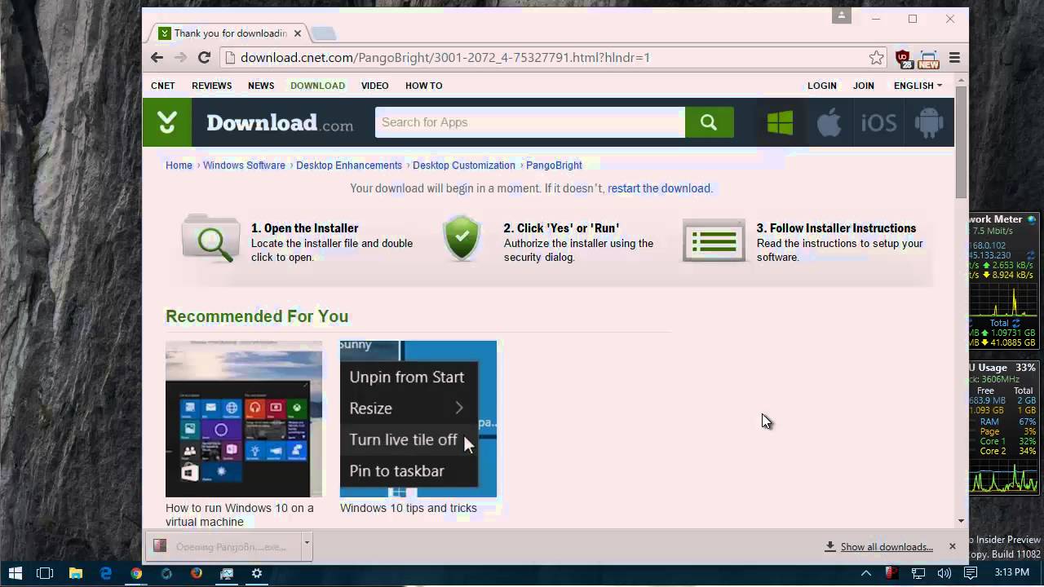Reload the page with the refresh icon
Viewport: 1044px width, 587px height.
tap(204, 57)
